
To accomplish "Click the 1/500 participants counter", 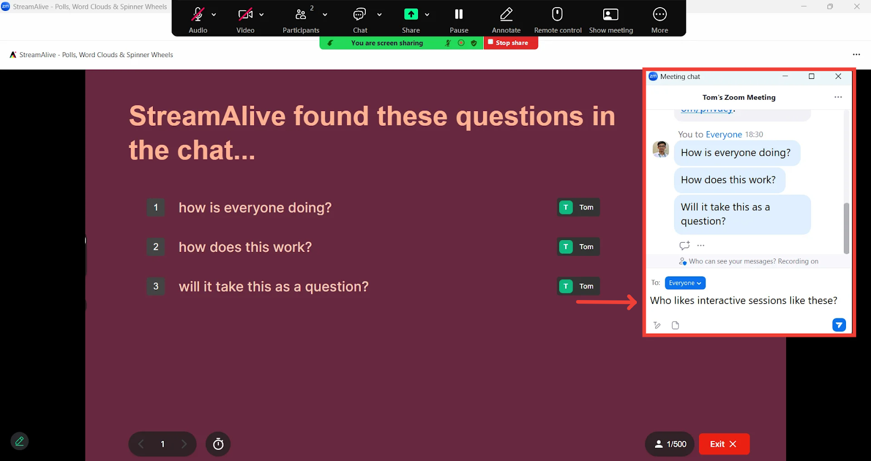I will pyautogui.click(x=670, y=444).
